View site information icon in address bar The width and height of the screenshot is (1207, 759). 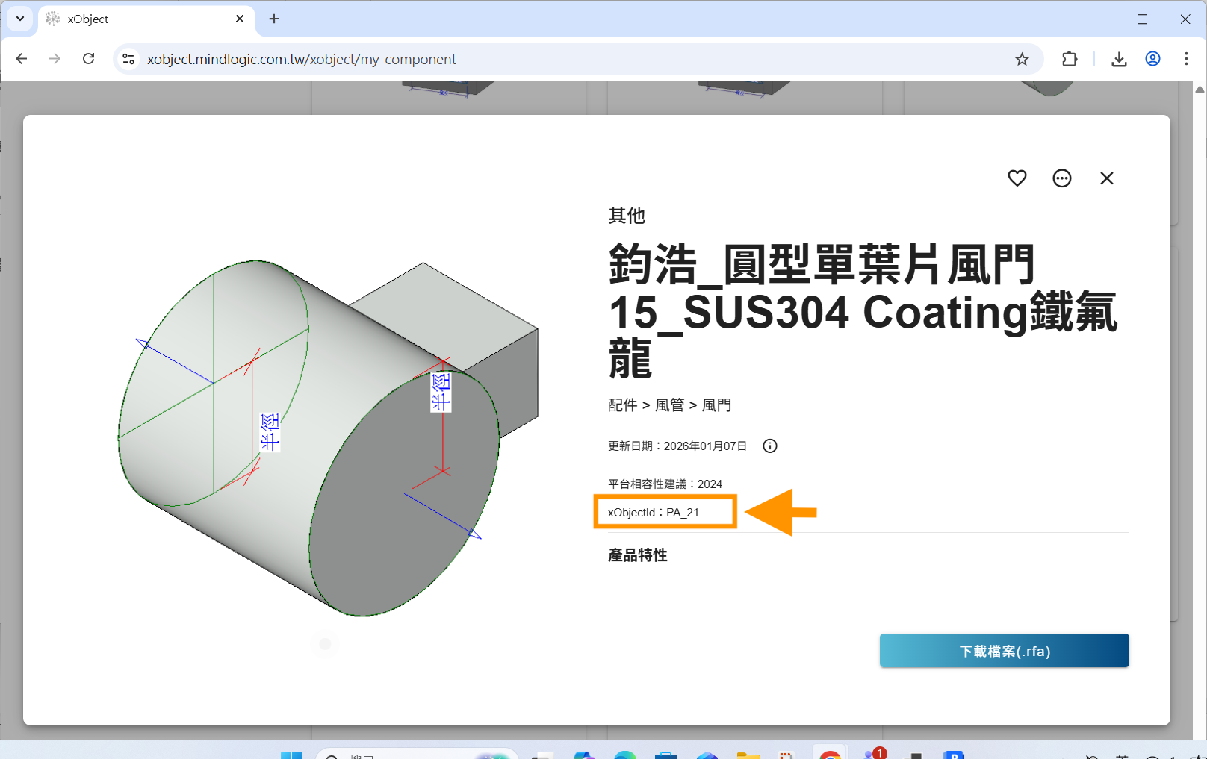pos(128,60)
